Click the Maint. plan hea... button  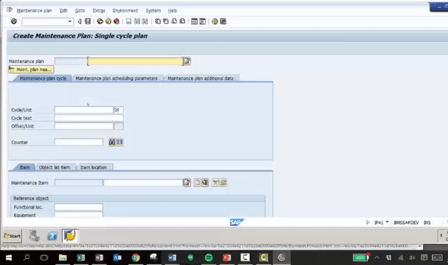pyautogui.click(x=31, y=69)
